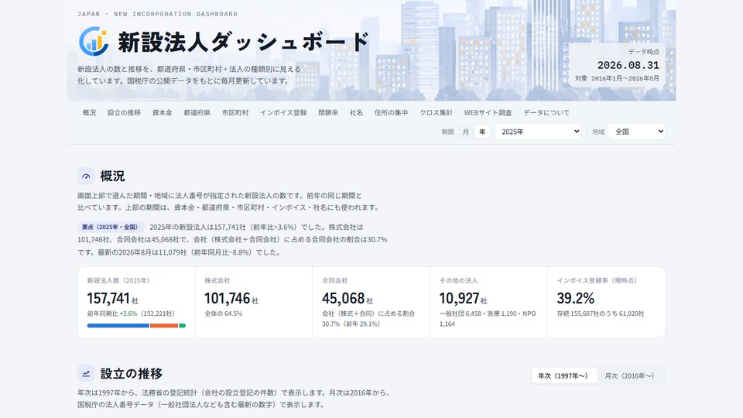The image size is (743, 418).
Task: Select the クロス集計 navigation tab
Action: [x=436, y=113]
